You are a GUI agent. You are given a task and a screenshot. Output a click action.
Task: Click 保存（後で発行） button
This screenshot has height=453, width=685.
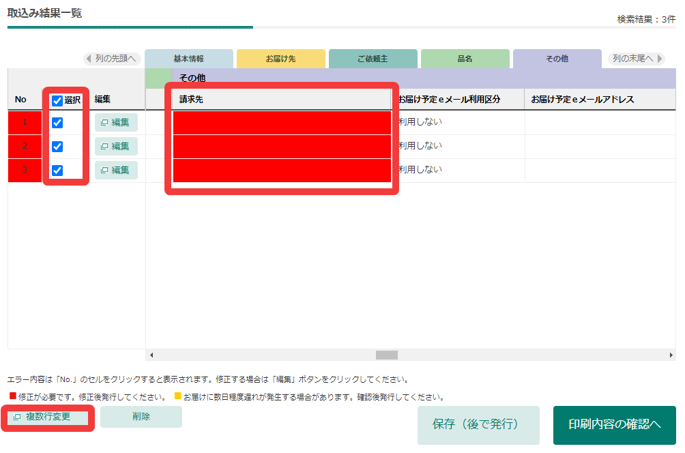[x=478, y=425]
